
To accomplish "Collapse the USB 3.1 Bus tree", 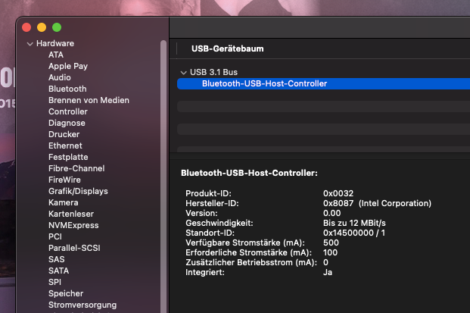I will (183, 73).
